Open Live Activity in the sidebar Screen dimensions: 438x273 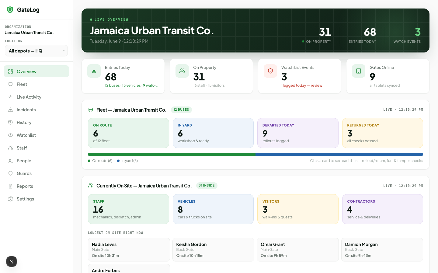36,97
